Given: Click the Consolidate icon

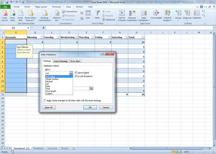Looking at the screenshot, I should click(156, 15).
